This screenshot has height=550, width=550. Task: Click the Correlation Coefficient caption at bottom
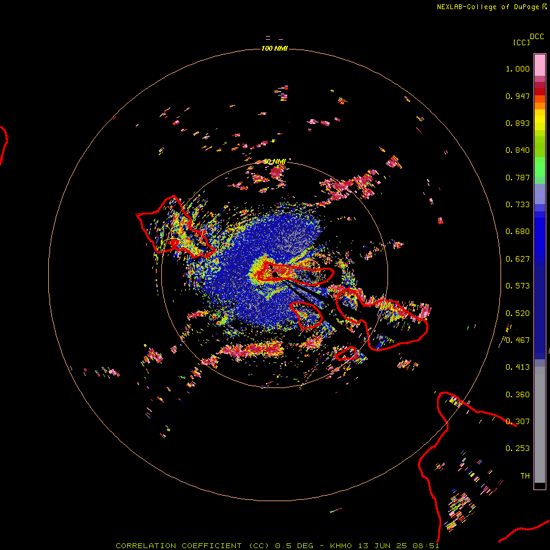point(277,546)
